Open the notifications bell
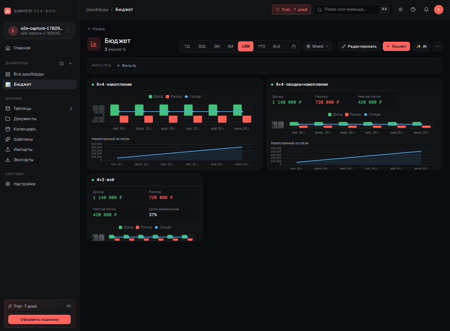450x331 pixels. tap(426, 10)
